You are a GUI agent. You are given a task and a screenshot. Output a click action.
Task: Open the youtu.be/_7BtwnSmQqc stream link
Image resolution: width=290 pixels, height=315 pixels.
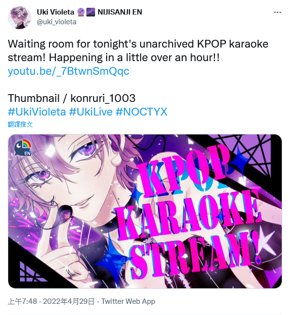click(68, 71)
